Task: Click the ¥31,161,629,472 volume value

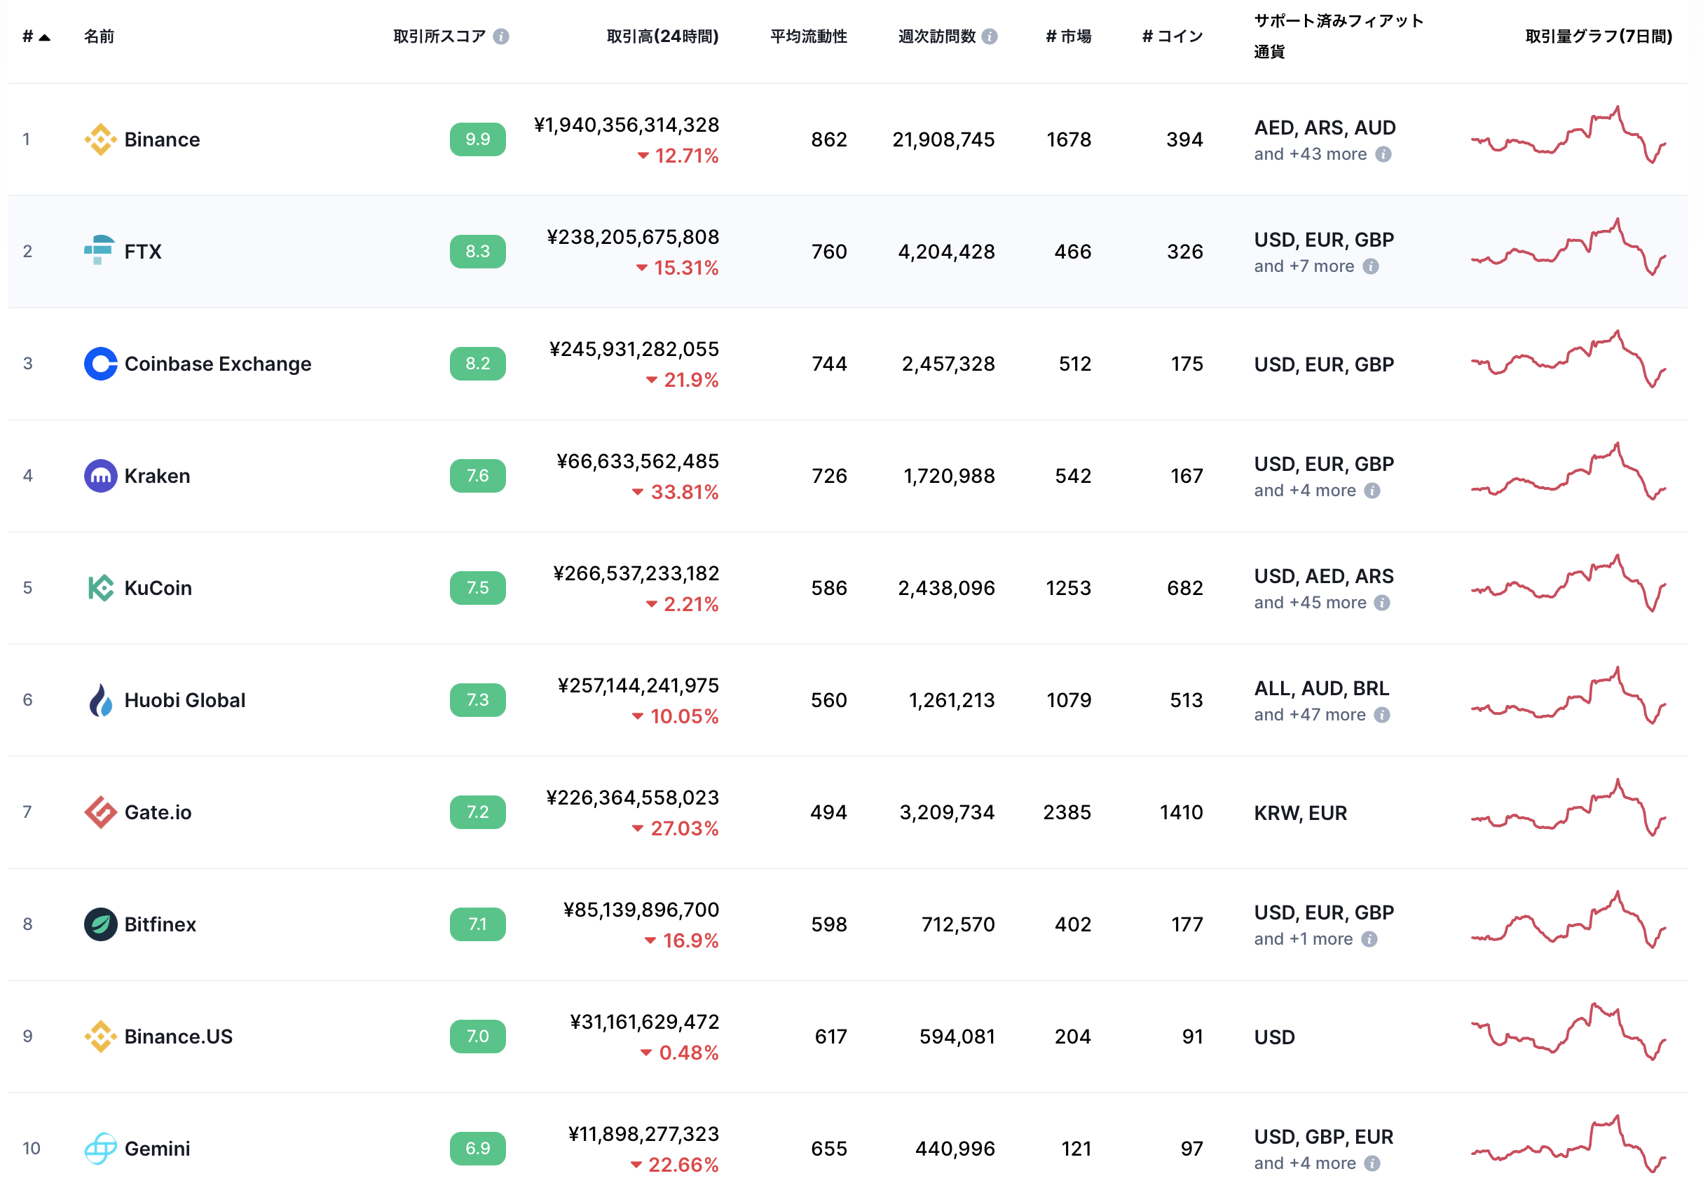Action: point(645,1021)
